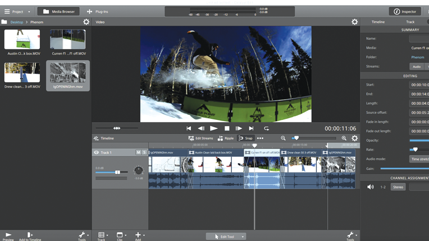Image resolution: width=429 pixels, height=241 pixels.
Task: Jump to the start of the video
Action: (x=189, y=128)
